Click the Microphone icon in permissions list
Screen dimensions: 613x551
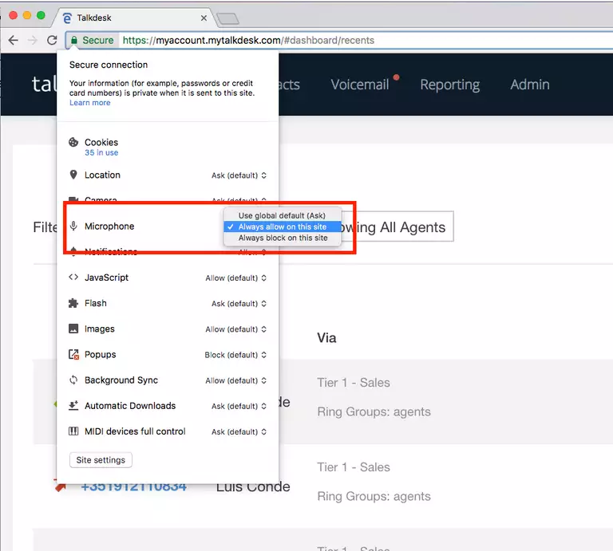[73, 226]
